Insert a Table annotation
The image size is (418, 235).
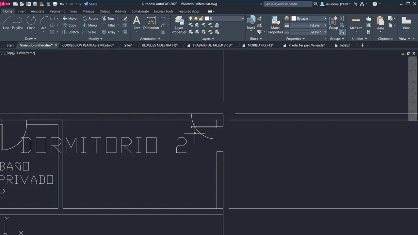163,32
